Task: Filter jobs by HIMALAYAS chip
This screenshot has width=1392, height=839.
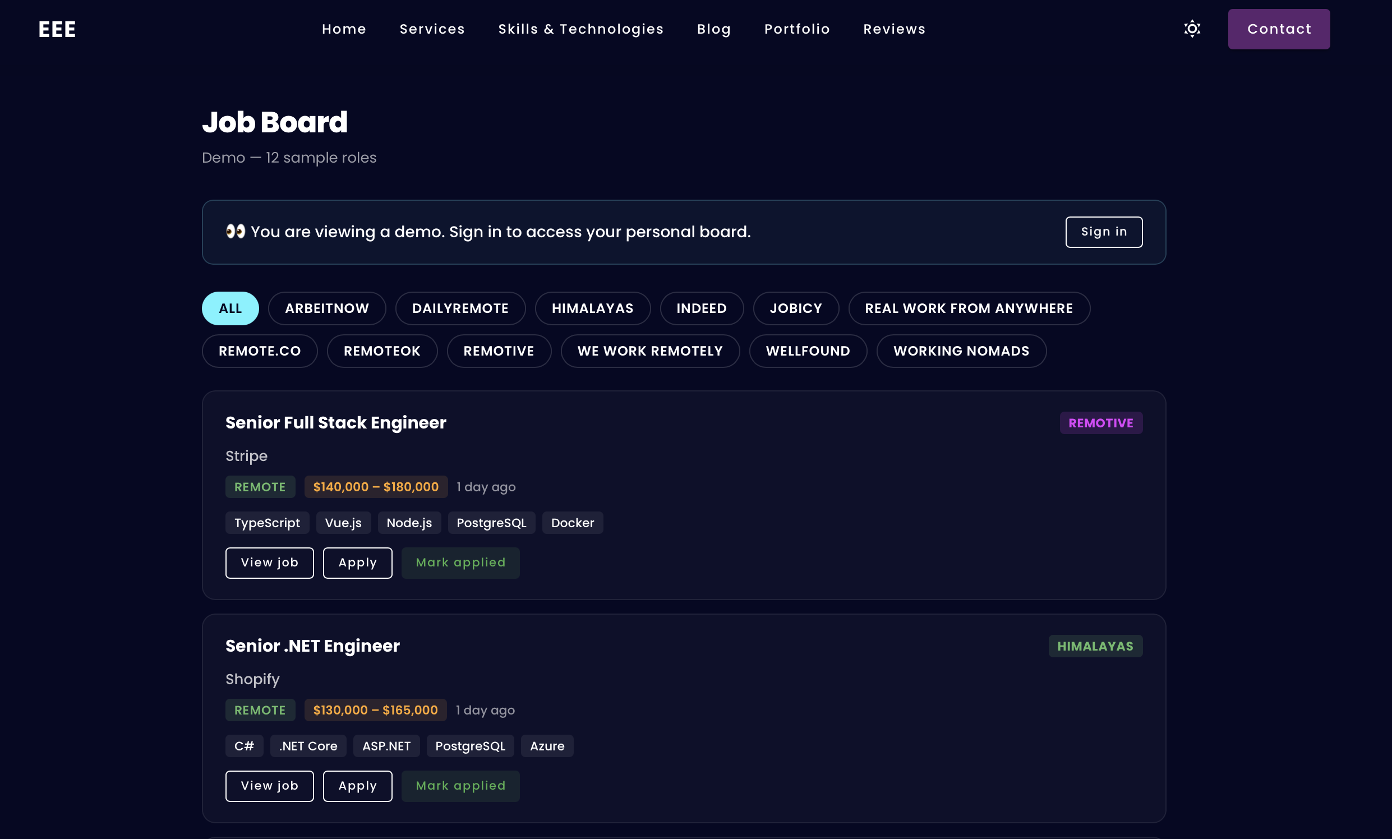Action: point(592,308)
